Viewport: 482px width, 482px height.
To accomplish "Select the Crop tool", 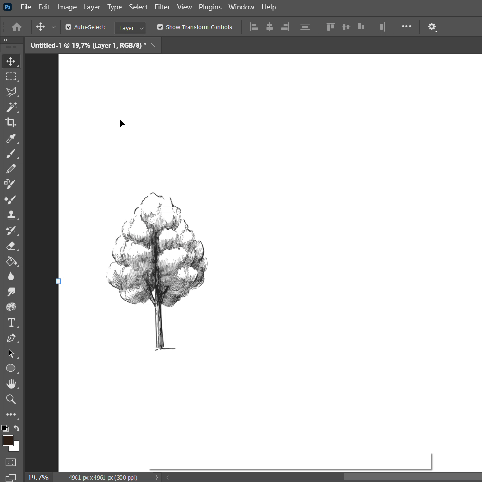I will point(10,122).
